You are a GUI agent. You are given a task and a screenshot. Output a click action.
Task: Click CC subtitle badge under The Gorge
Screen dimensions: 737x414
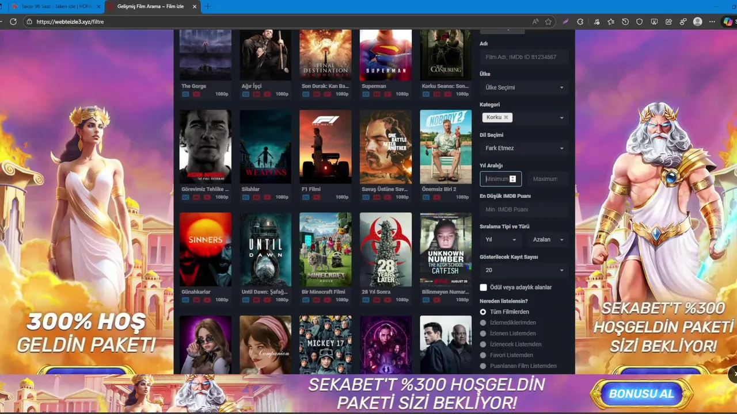pyautogui.click(x=185, y=94)
